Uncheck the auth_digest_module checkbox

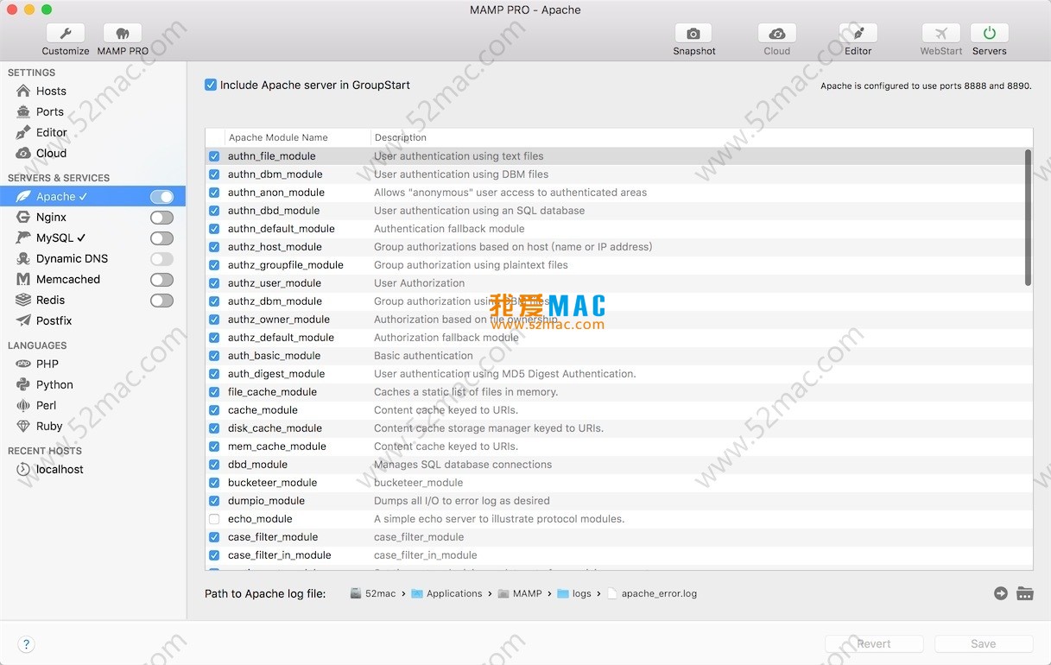point(214,374)
